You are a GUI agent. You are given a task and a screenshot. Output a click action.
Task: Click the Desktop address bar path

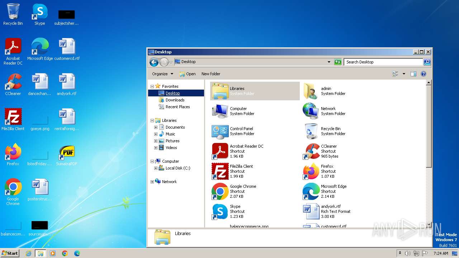[x=188, y=62]
